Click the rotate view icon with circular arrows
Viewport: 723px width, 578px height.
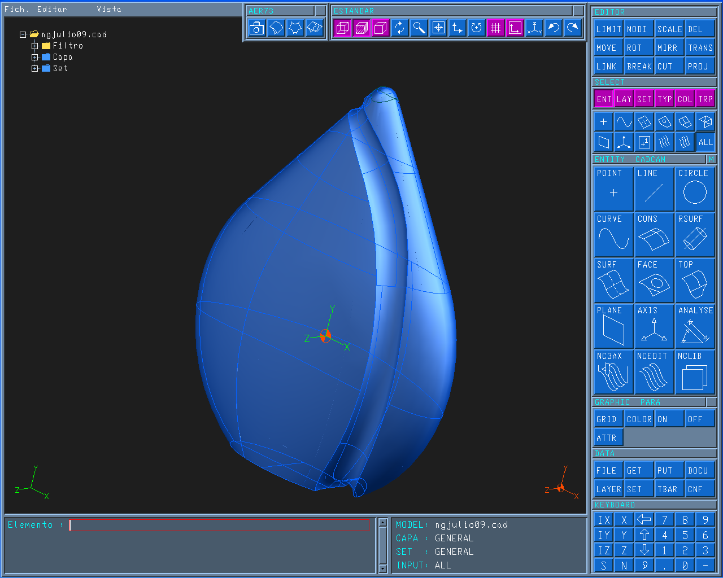point(400,28)
